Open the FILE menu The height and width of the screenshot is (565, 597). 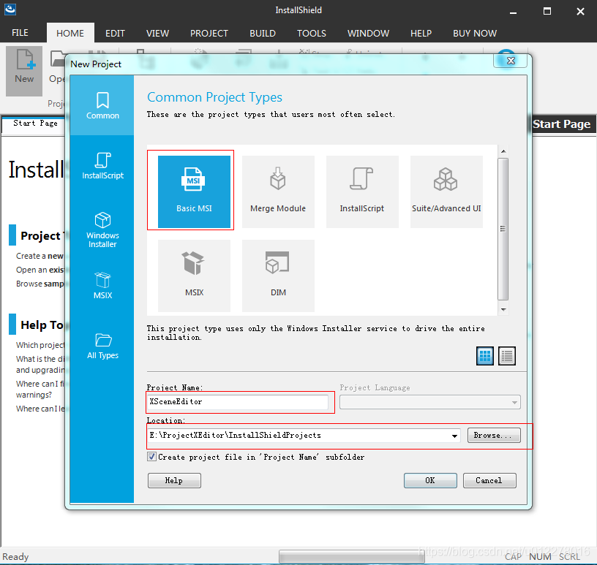coord(20,33)
